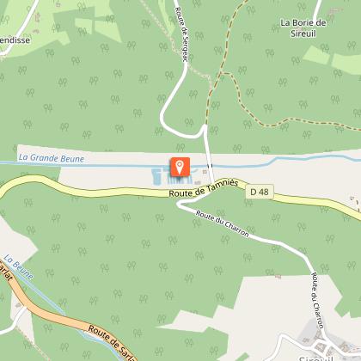The image size is (361, 361).
Task: Select the La Beune stream label
Action: 19,267
